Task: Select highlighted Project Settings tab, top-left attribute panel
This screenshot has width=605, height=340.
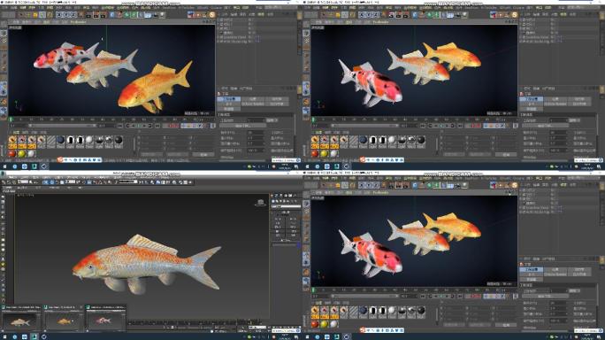Action: click(229, 99)
